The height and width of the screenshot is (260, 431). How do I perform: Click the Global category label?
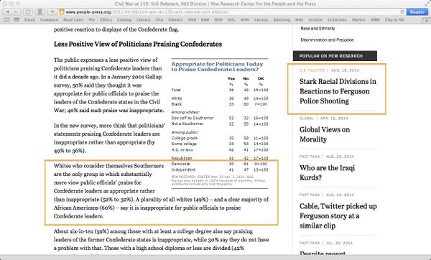pyautogui.click(x=307, y=119)
